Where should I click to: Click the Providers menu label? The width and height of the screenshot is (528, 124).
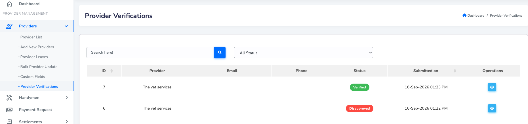[x=28, y=26]
